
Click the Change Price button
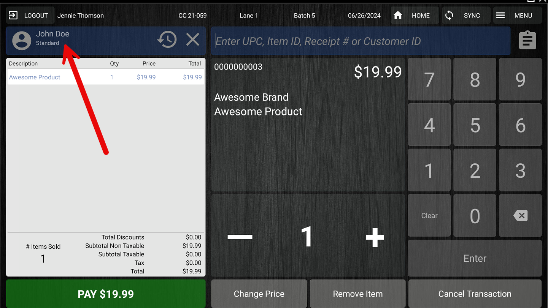coord(259,294)
